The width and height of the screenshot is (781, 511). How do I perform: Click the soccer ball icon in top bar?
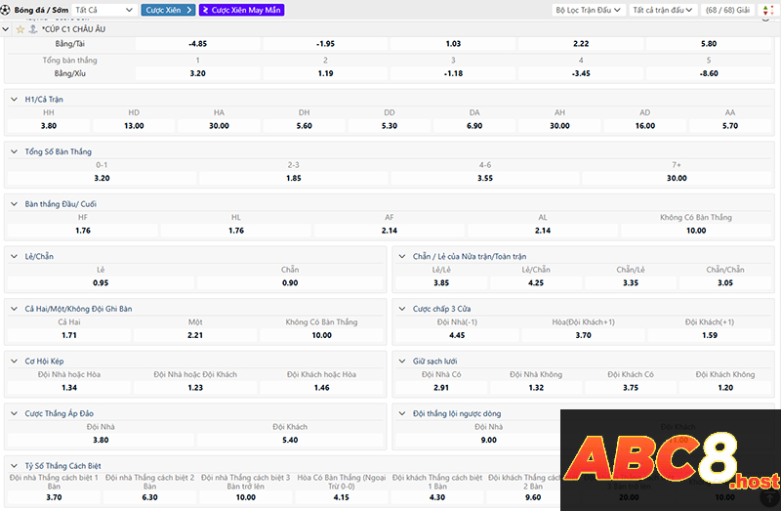(x=7, y=10)
